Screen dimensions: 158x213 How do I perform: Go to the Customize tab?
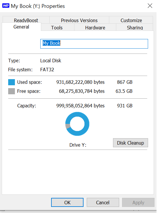coord(131,20)
